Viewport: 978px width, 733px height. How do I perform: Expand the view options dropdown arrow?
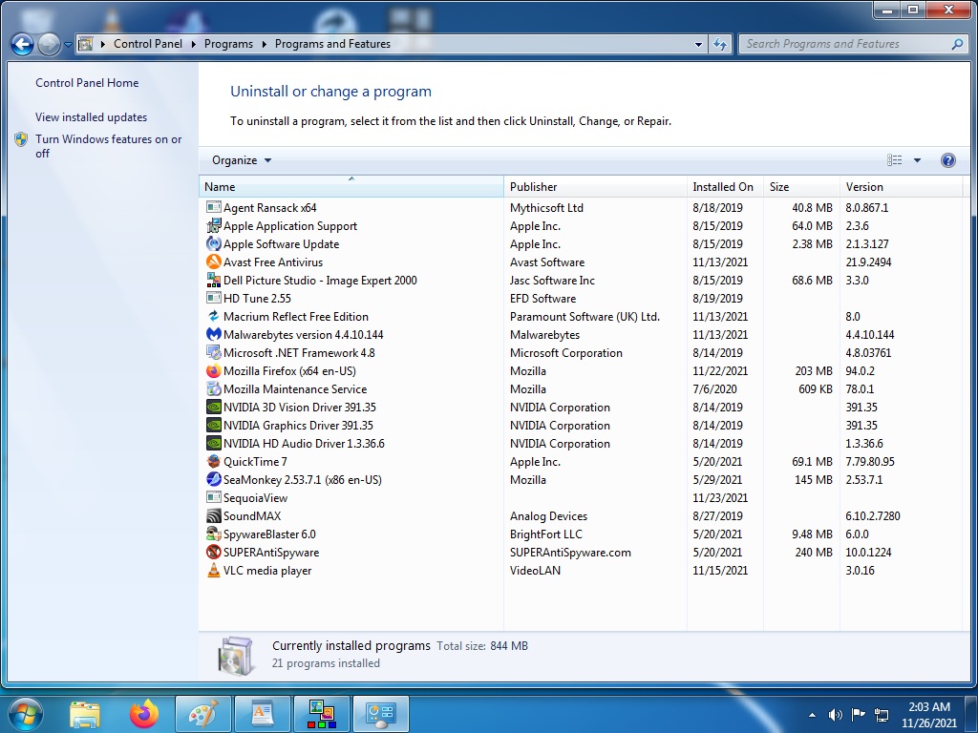click(x=917, y=160)
